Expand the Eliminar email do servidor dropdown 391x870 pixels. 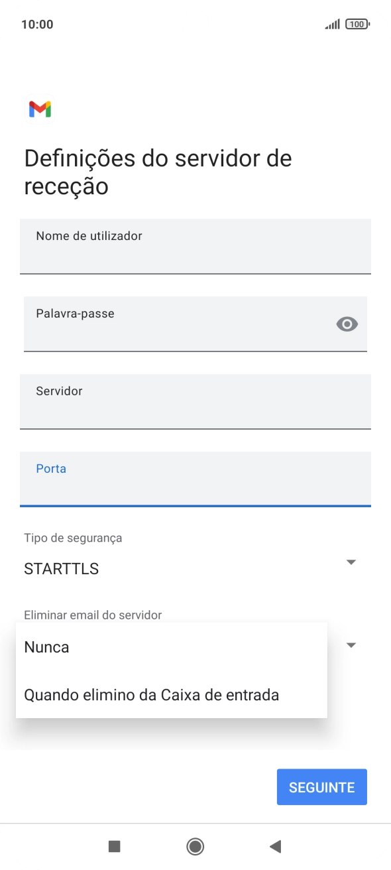point(351,645)
